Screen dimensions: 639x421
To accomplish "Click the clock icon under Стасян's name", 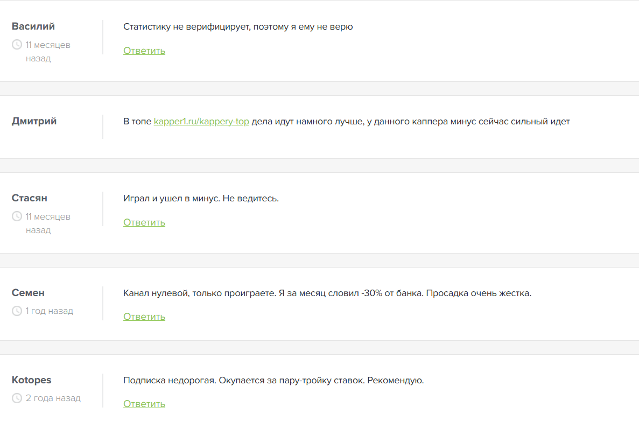I will 17,216.
